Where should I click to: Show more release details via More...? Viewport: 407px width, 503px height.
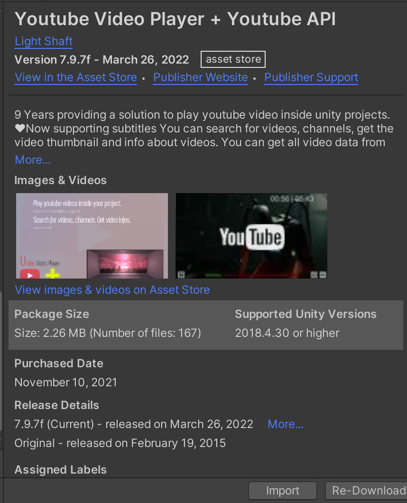[286, 424]
